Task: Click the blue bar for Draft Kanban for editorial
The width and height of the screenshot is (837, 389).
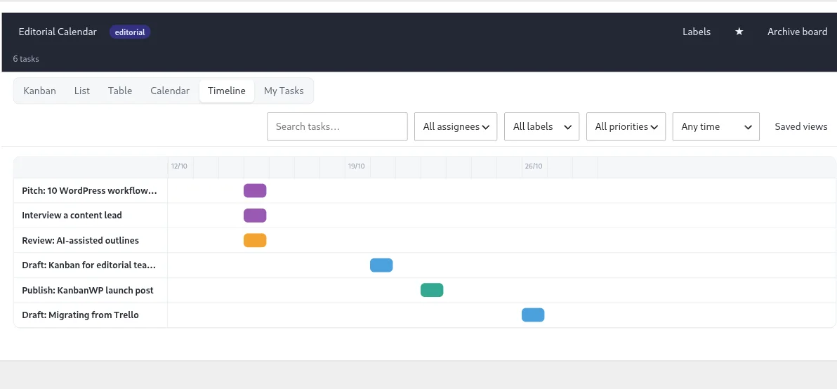Action: click(381, 265)
